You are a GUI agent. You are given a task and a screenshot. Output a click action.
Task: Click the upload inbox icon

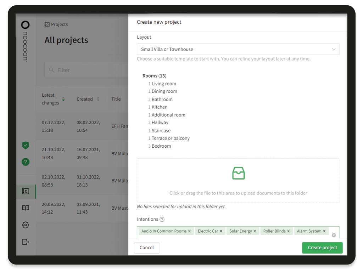[x=238, y=173]
